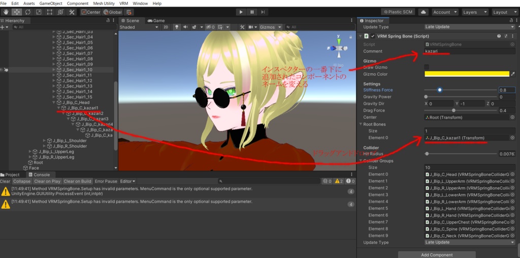
Task: Collapse the Root Bones list
Action: tap(361, 124)
